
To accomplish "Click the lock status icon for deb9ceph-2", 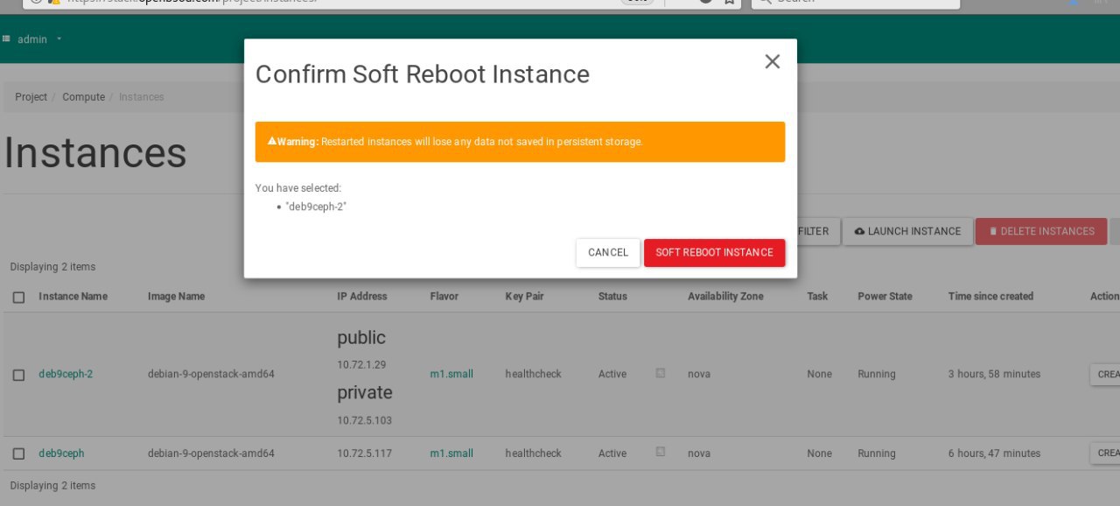I will pyautogui.click(x=661, y=373).
